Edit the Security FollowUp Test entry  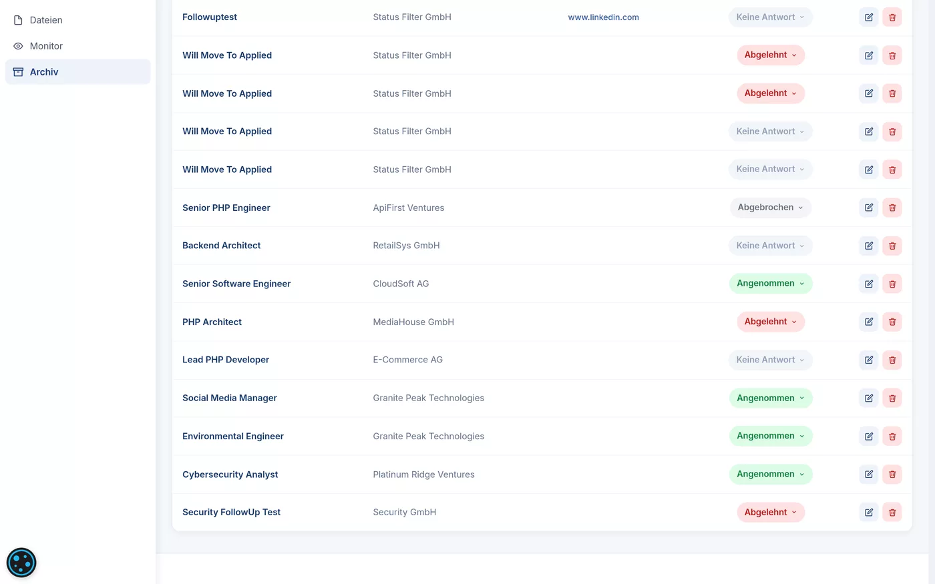(x=869, y=512)
